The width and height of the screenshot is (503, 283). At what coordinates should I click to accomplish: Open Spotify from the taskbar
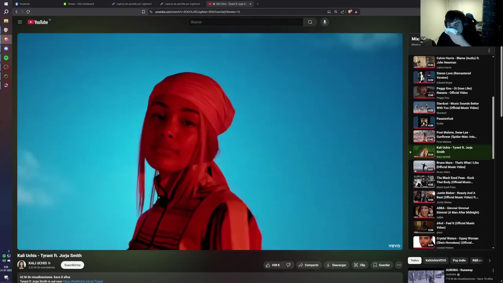pyautogui.click(x=6, y=58)
